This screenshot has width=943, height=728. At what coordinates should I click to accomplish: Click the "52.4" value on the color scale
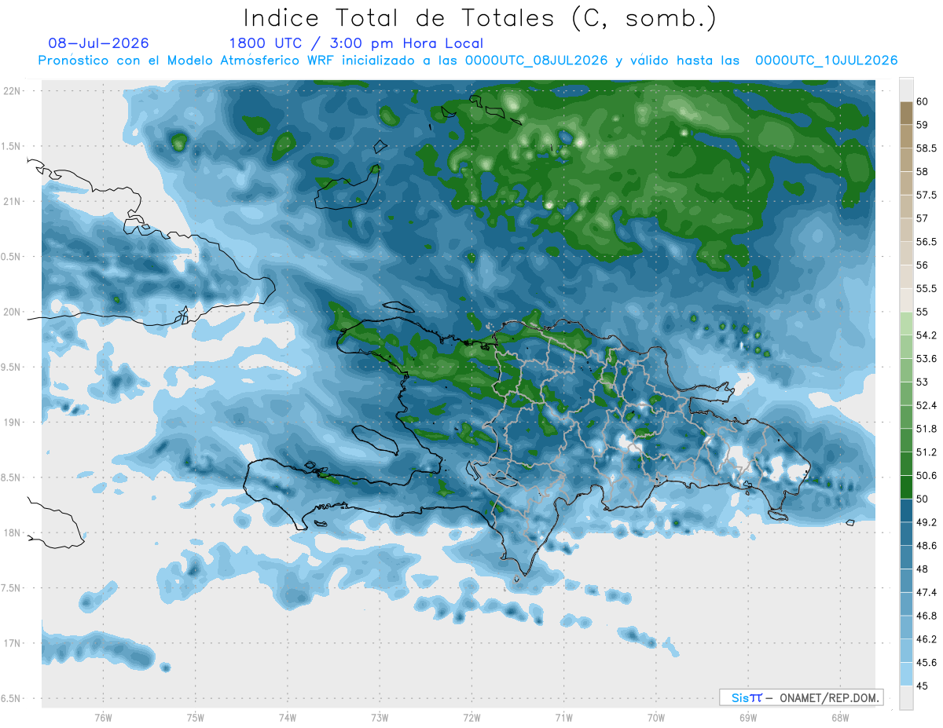coord(926,405)
